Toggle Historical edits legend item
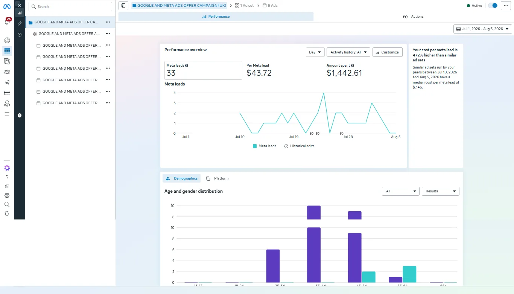The width and height of the screenshot is (514, 294). tap(299, 146)
